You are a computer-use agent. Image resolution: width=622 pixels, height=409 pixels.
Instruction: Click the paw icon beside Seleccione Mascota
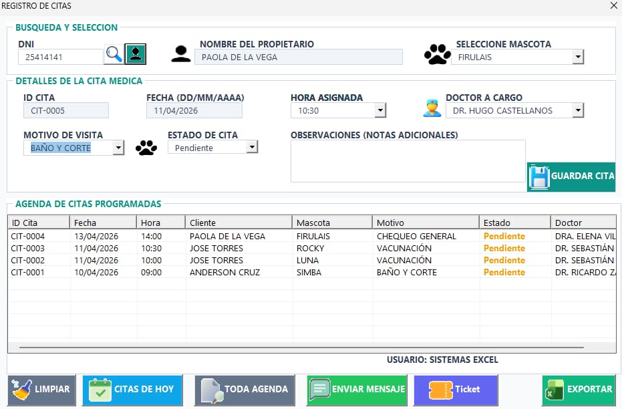[x=437, y=54]
